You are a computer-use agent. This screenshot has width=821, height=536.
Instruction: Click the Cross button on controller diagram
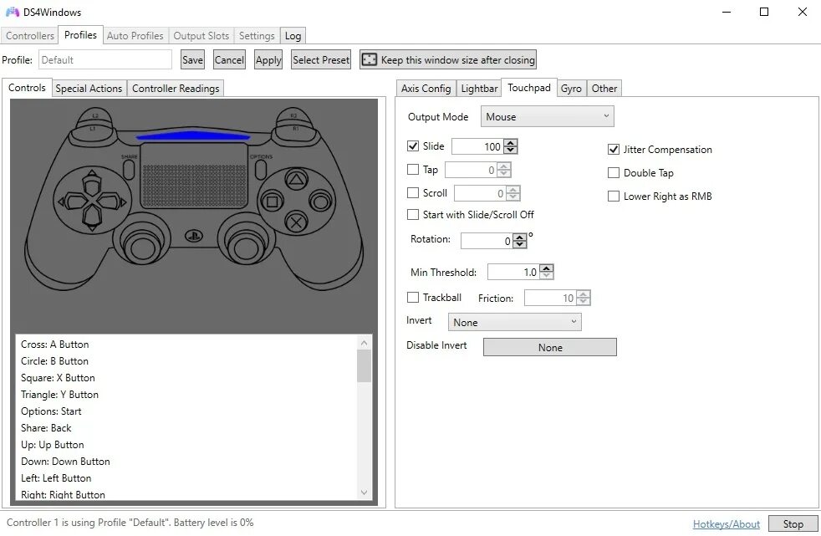point(296,222)
